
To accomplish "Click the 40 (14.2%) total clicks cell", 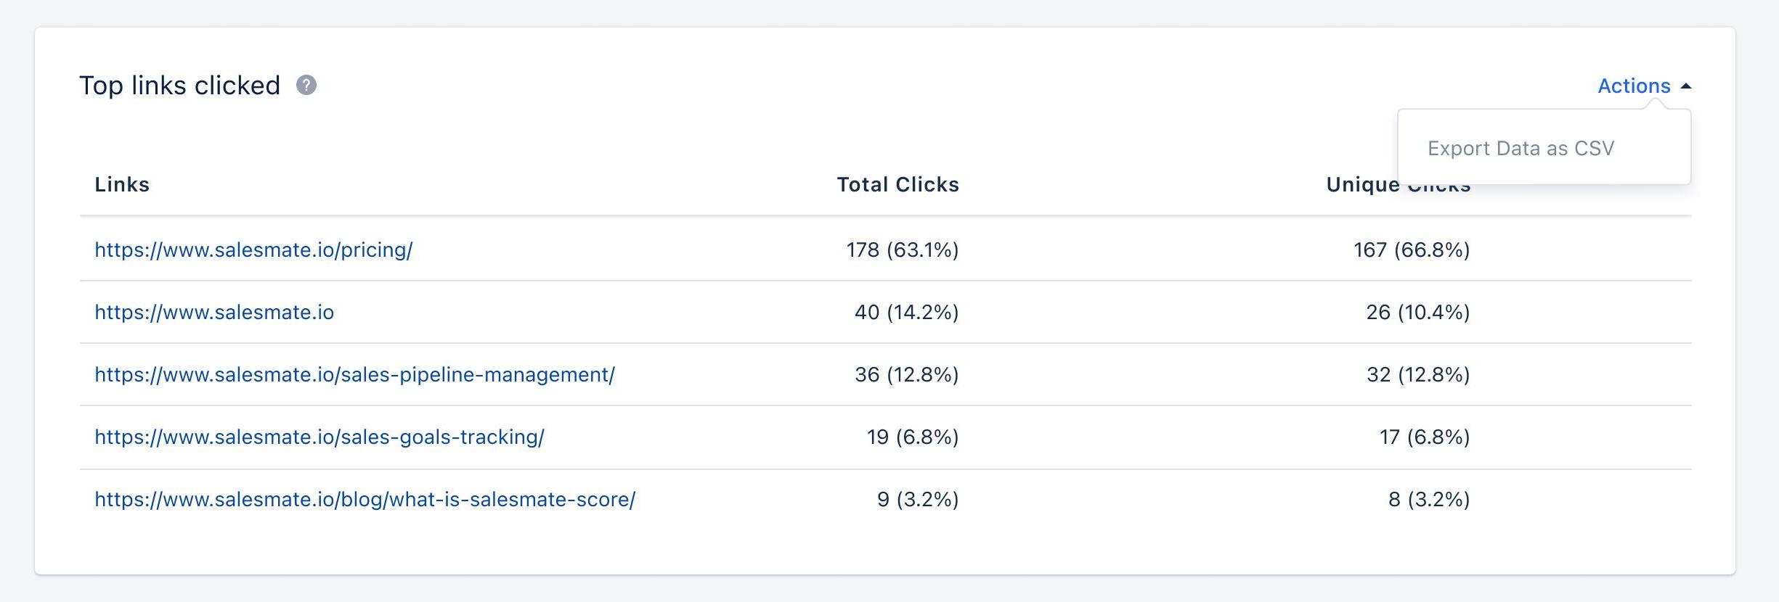I will (907, 312).
